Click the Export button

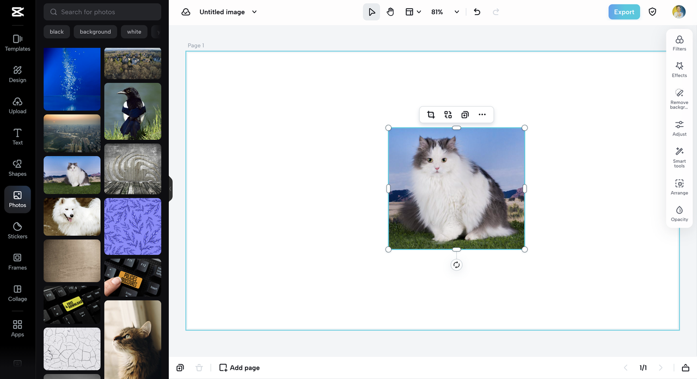coord(624,12)
